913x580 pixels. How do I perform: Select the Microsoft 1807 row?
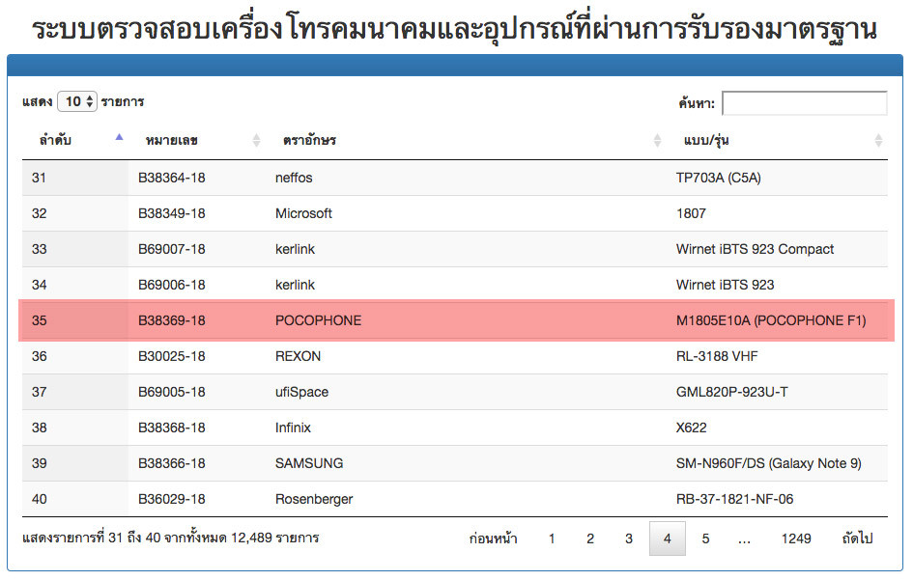point(456,213)
